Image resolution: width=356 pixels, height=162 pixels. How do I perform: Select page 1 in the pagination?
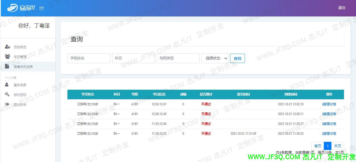[327, 146]
